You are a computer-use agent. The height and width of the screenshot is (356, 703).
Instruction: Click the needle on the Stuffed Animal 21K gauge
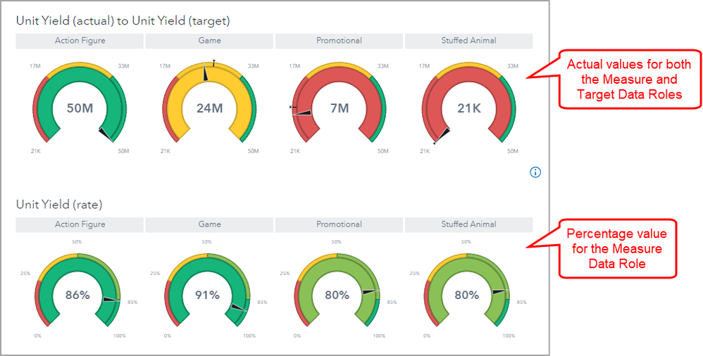442,135
